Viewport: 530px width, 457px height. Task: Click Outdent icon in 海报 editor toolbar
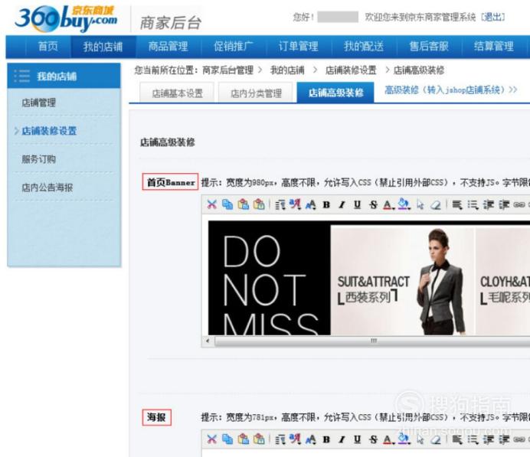point(488,439)
